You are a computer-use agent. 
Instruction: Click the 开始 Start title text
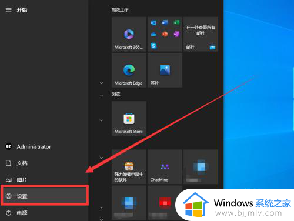(x=22, y=10)
